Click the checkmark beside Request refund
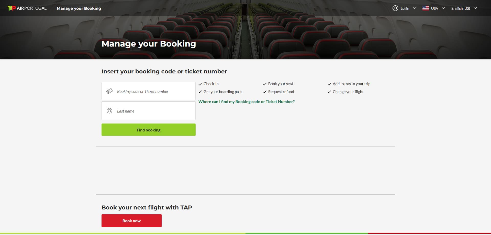This screenshot has width=491, height=235. [x=265, y=92]
